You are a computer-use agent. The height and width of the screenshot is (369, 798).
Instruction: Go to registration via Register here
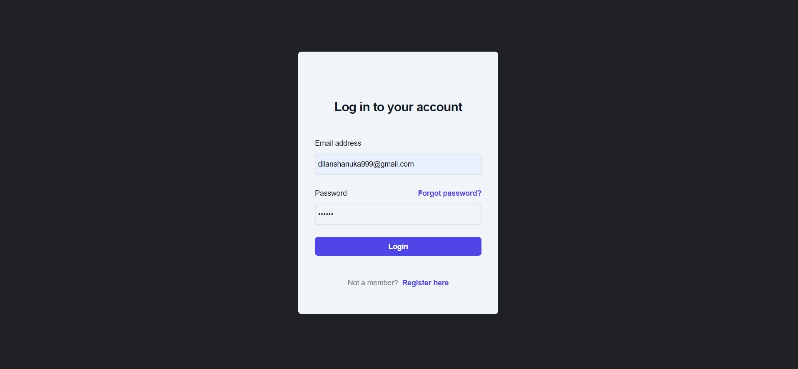pos(425,283)
